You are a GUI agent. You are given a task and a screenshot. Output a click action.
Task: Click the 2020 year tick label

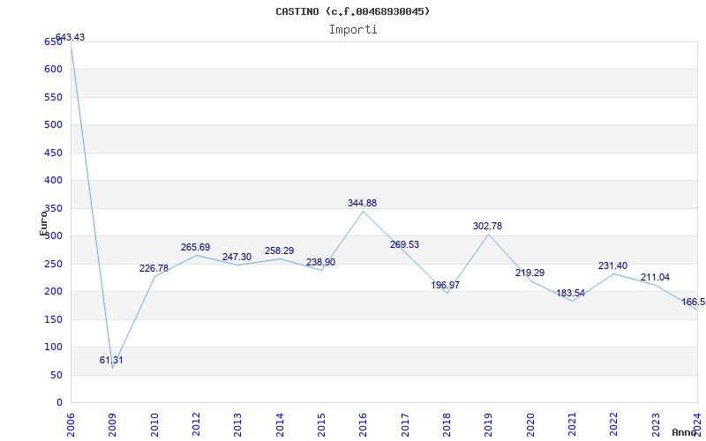[530, 425]
